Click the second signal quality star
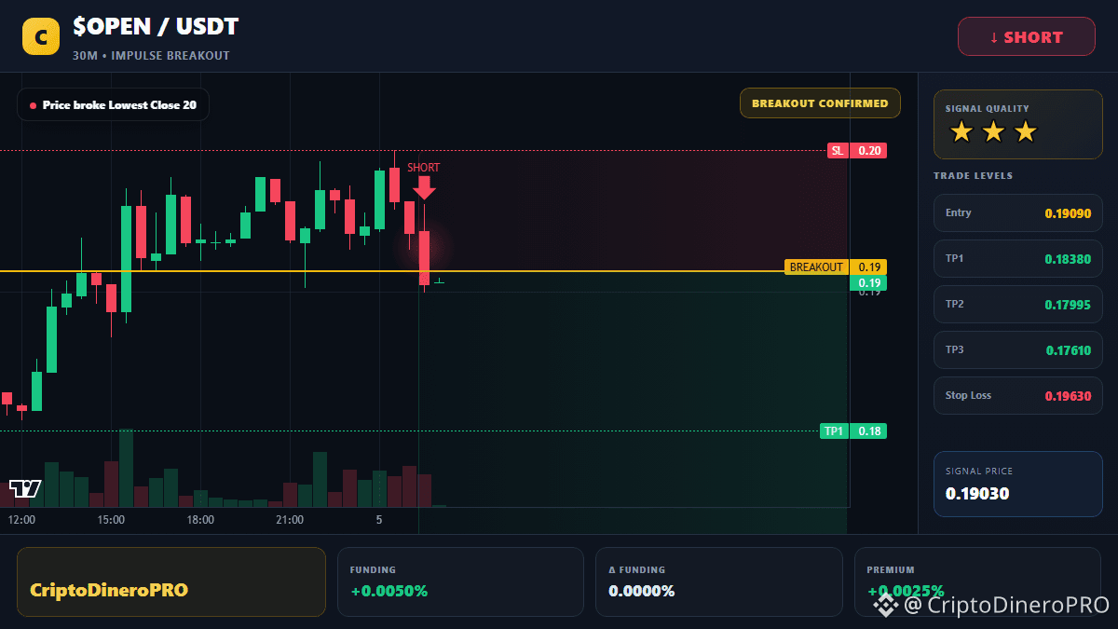This screenshot has height=629, width=1118. coord(993,132)
